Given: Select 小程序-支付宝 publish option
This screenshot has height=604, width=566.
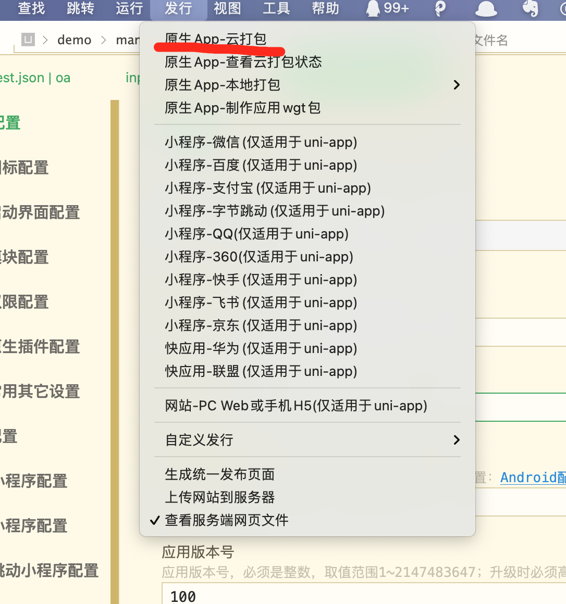Looking at the screenshot, I should tap(307, 188).
